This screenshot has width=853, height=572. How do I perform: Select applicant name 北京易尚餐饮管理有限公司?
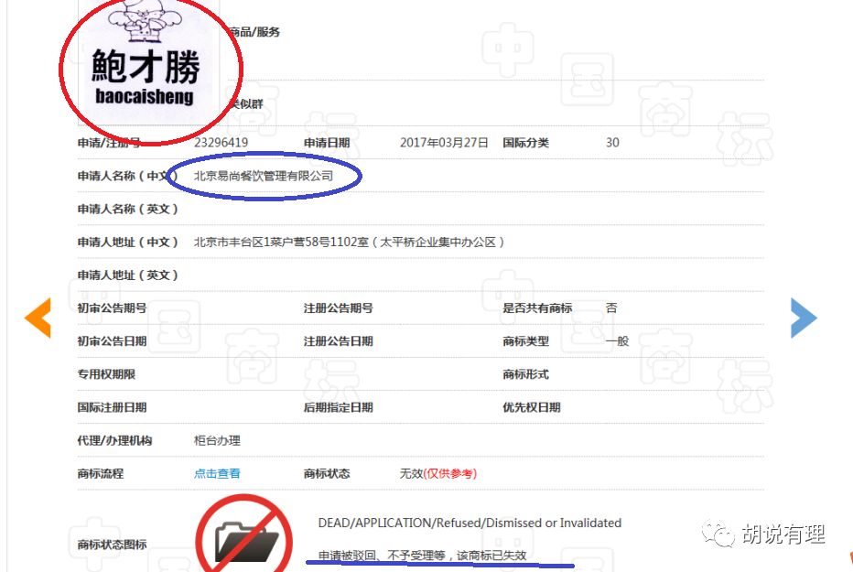point(264,176)
